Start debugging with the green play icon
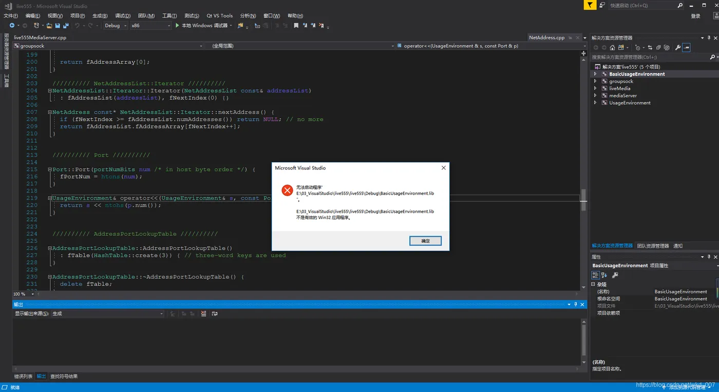 point(177,26)
